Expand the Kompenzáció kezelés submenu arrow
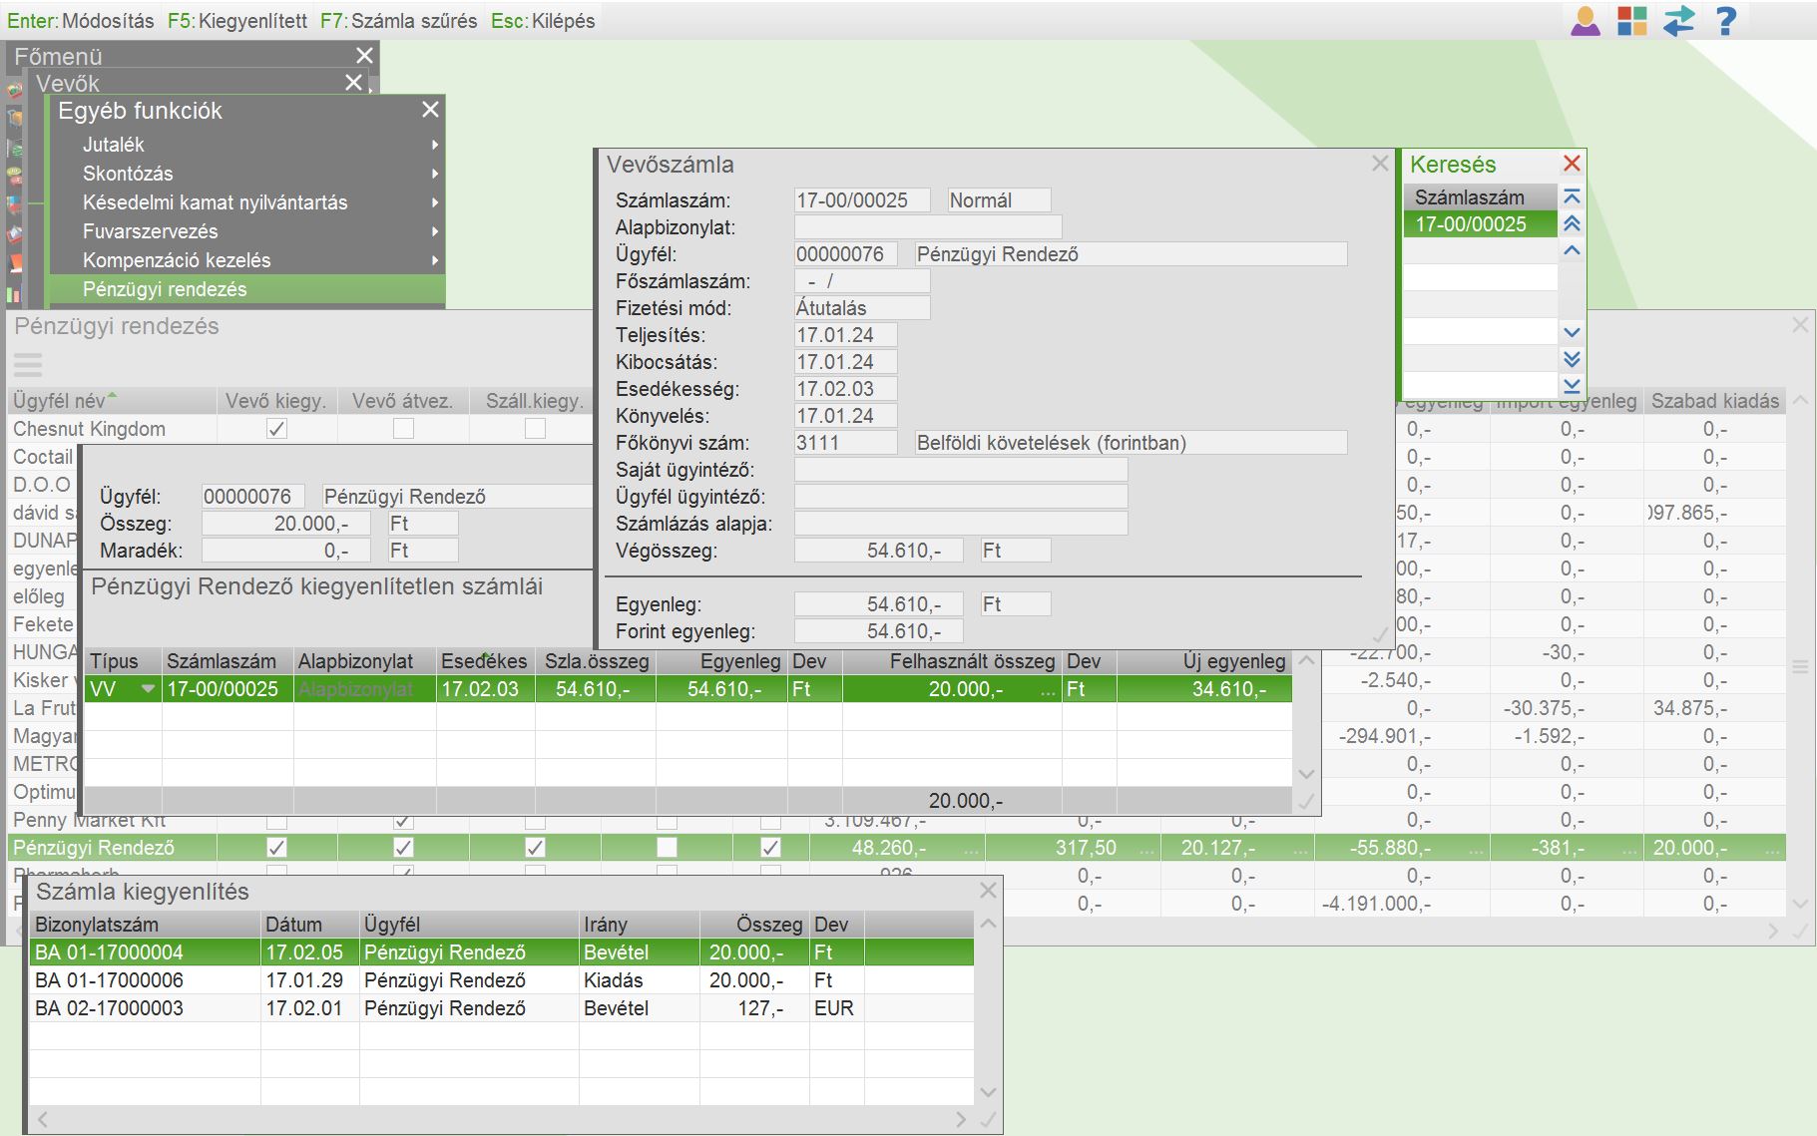The height and width of the screenshot is (1136, 1817). [x=435, y=260]
